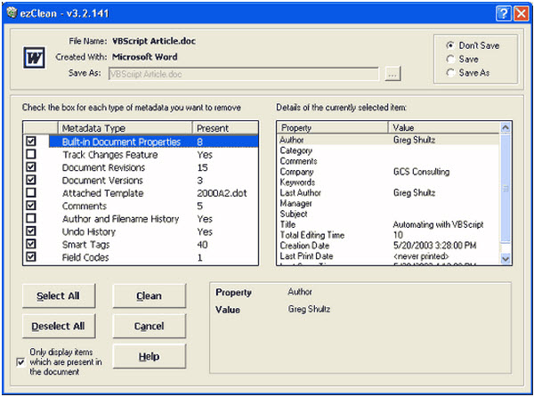Image resolution: width=534 pixels, height=397 pixels.
Task: Select the Last Print Date property row
Action: 389,255
